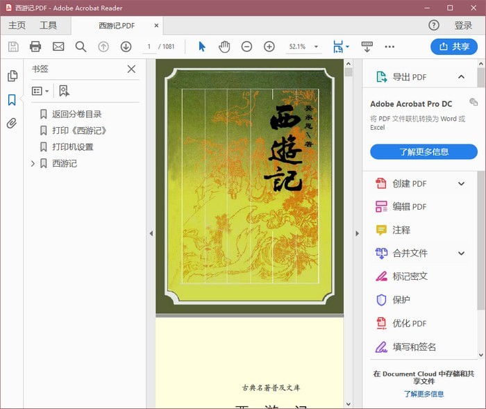Click the 共享 share button
The width and height of the screenshot is (486, 409).
point(454,47)
